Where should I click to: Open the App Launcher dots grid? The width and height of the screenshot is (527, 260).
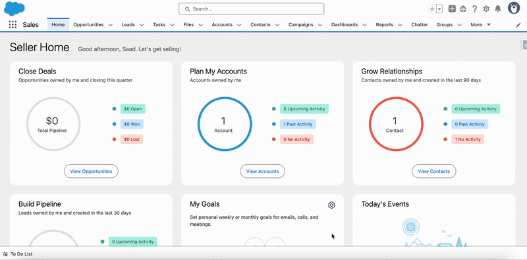(x=13, y=24)
